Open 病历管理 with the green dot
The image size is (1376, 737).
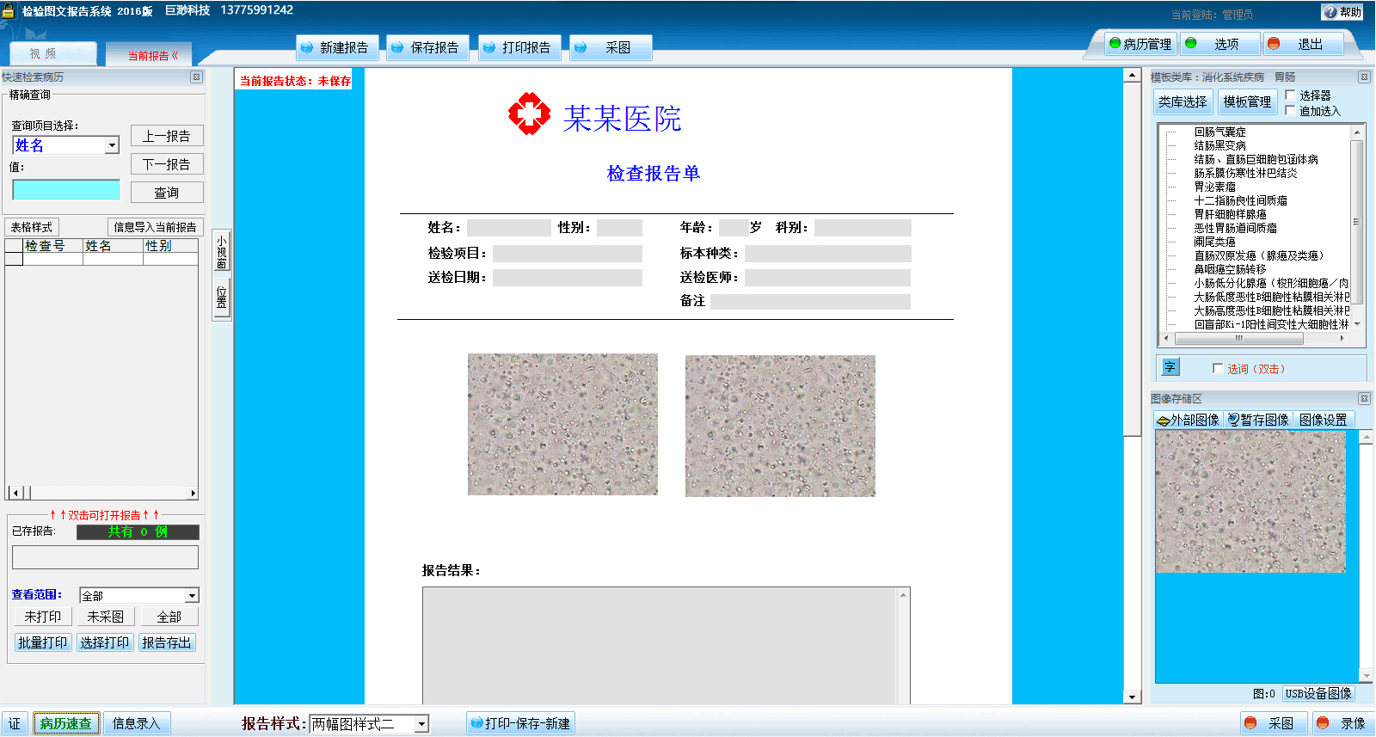point(1140,44)
